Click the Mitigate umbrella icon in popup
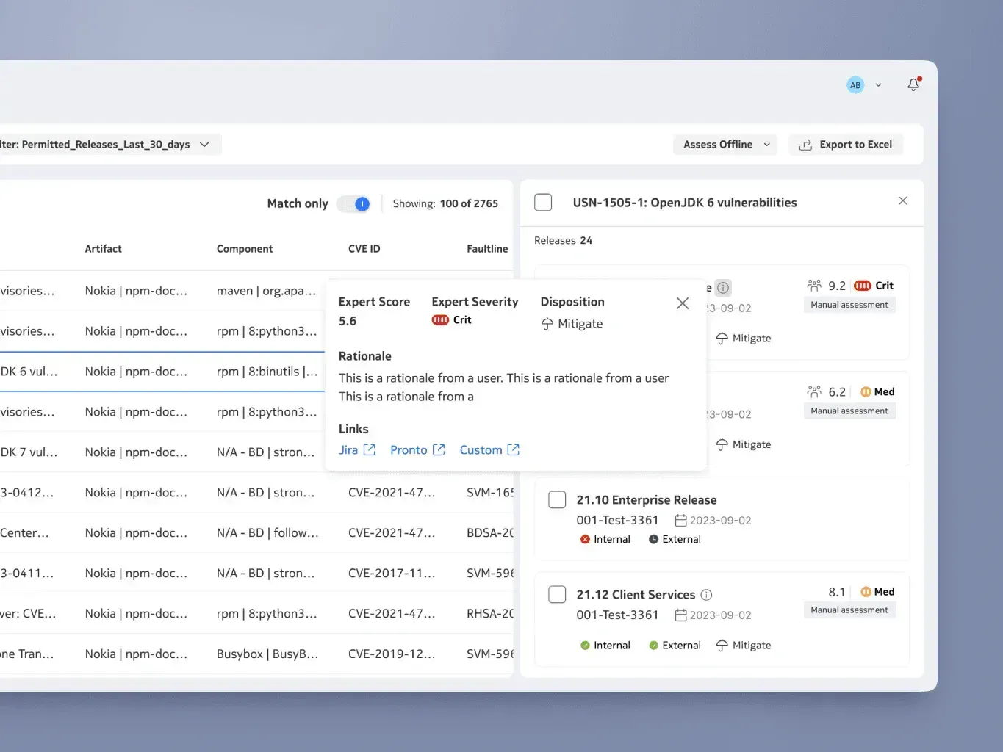 tap(547, 324)
